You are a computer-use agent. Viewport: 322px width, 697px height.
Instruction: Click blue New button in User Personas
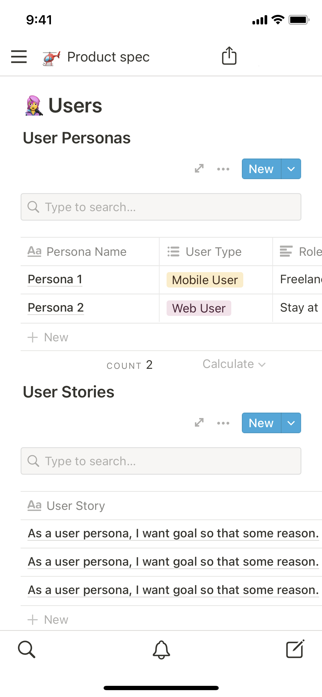tap(261, 169)
